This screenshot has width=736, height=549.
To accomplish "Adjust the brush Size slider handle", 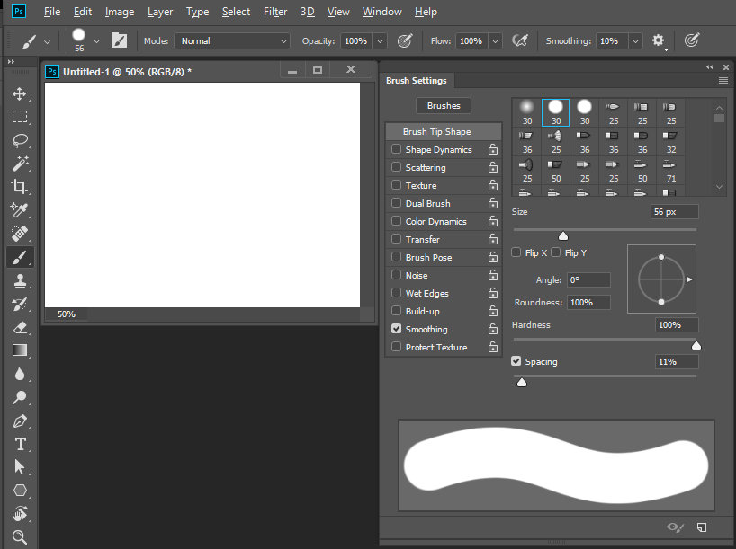I will click(x=563, y=235).
